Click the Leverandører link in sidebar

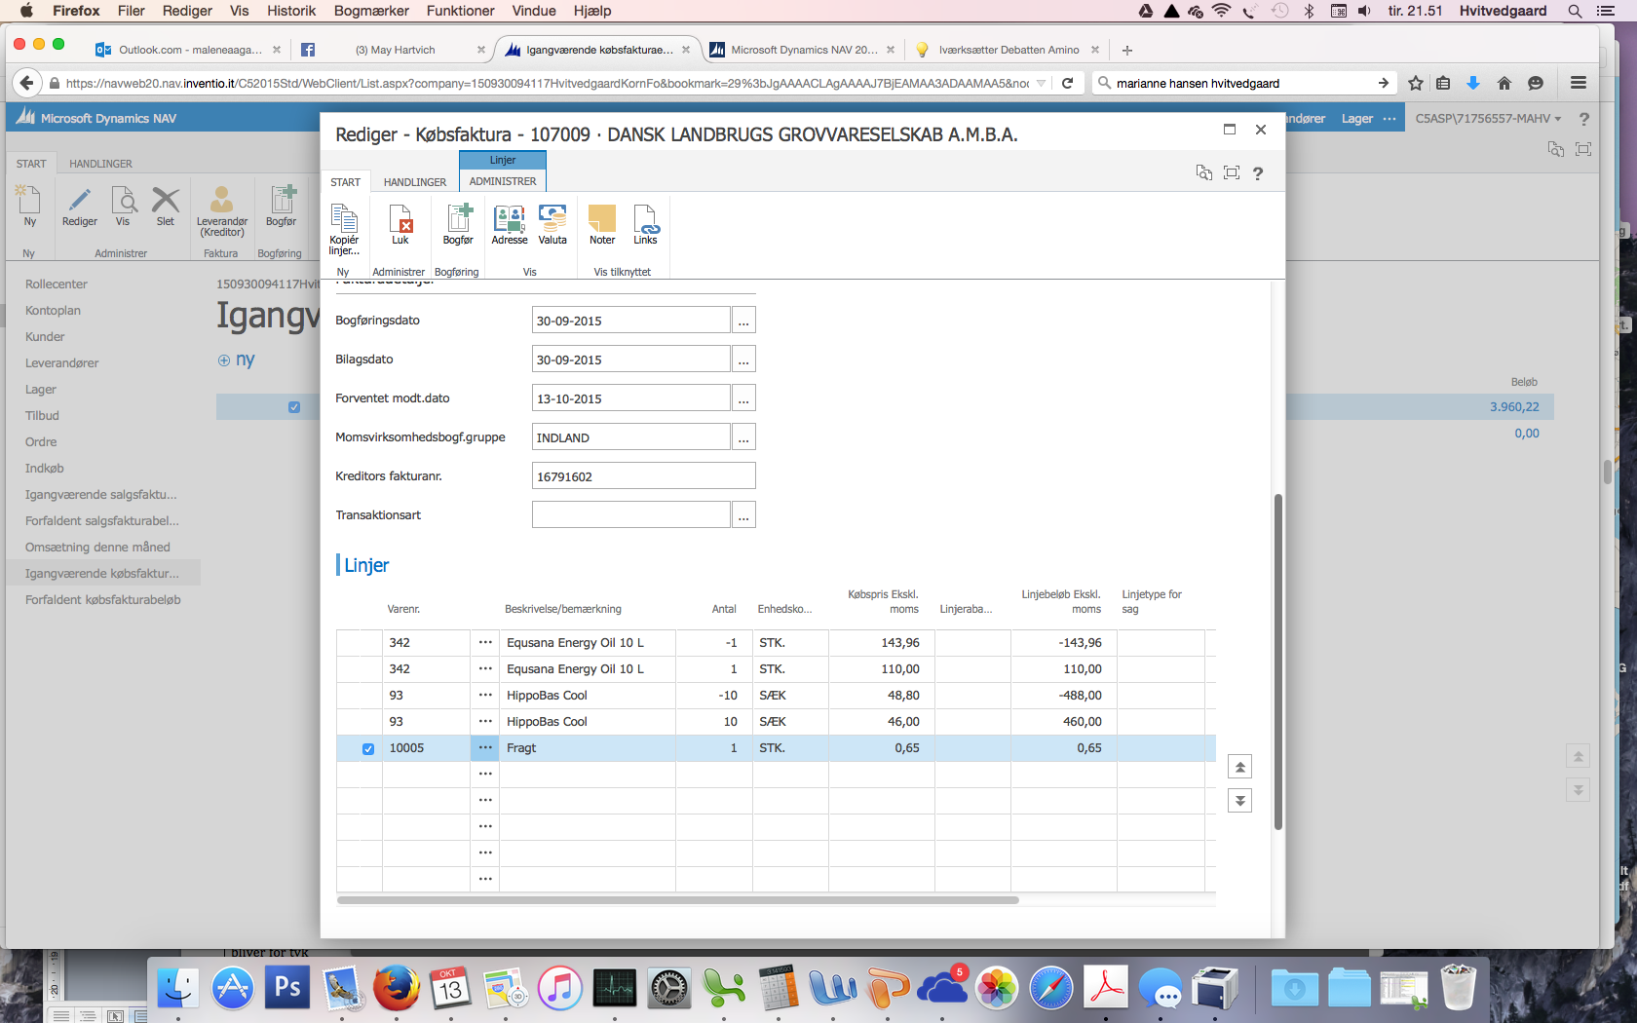[61, 363]
